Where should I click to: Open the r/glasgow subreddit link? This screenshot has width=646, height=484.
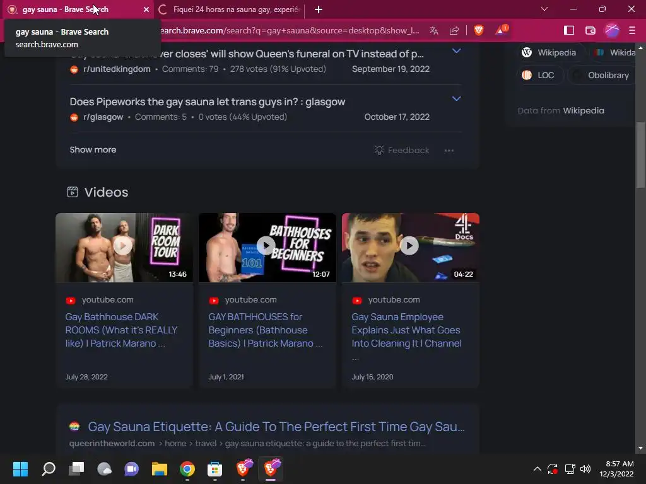pyautogui.click(x=103, y=117)
